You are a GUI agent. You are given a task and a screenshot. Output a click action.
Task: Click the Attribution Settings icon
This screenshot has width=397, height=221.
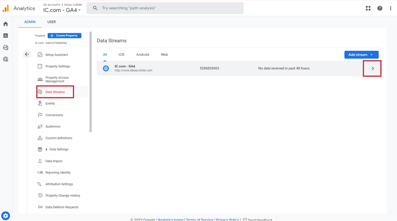click(x=39, y=184)
